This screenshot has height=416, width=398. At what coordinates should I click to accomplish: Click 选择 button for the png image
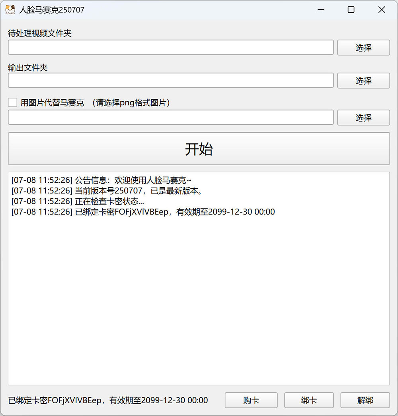click(363, 118)
